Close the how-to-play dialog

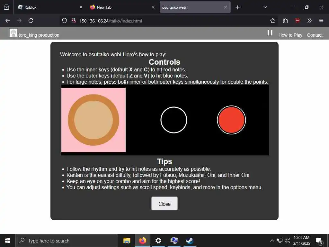click(x=164, y=203)
